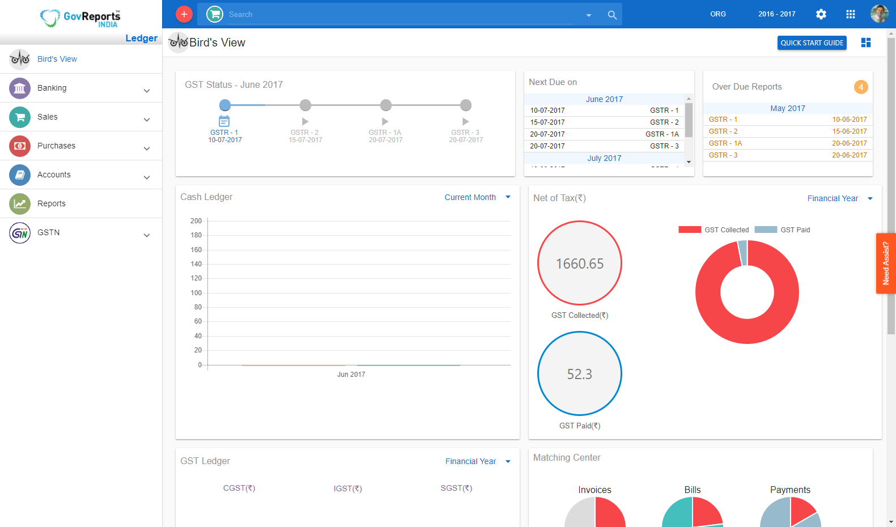Viewport: 896px width, 527px height.
Task: Open the user profile avatar
Action: pos(880,14)
